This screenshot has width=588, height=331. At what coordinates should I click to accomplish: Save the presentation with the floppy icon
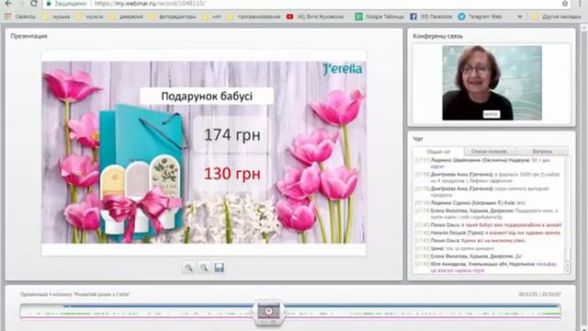coord(220,268)
